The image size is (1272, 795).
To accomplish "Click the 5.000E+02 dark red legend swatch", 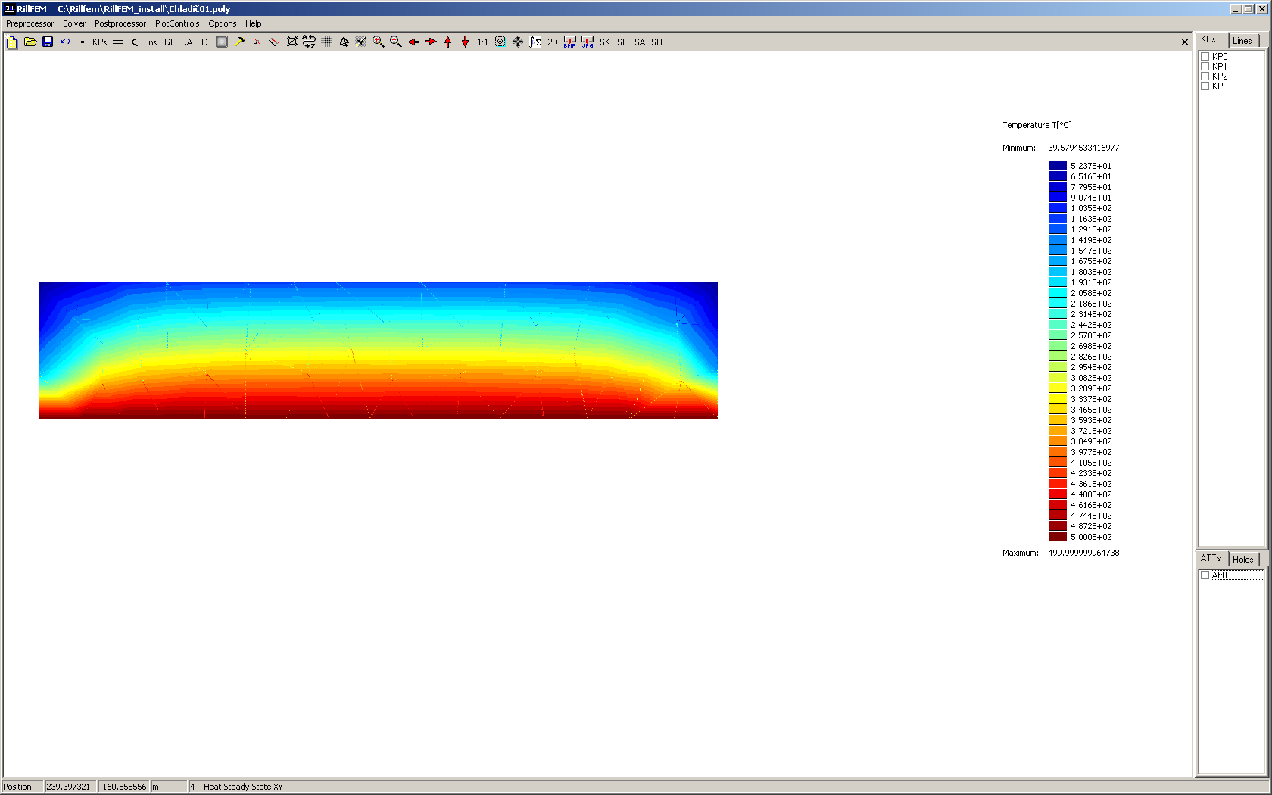I will [x=1058, y=537].
